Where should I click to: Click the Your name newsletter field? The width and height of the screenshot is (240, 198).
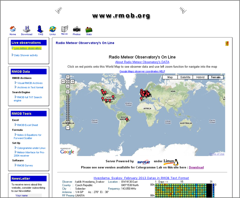pos(29,195)
